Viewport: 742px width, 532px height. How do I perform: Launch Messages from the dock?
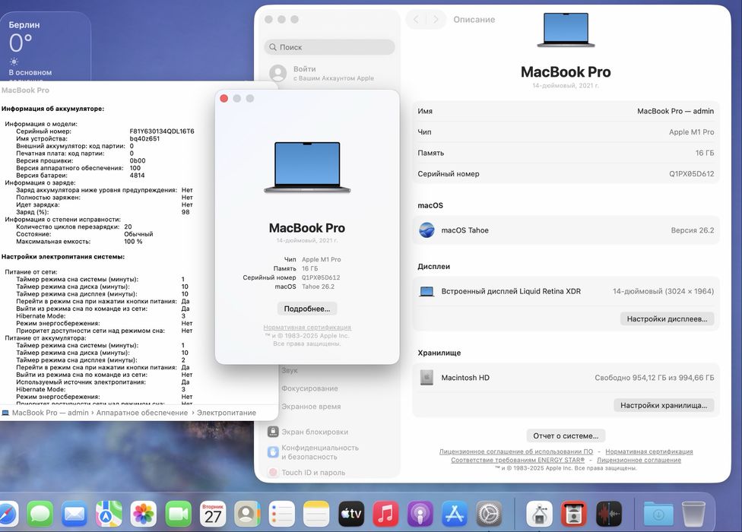tap(40, 514)
